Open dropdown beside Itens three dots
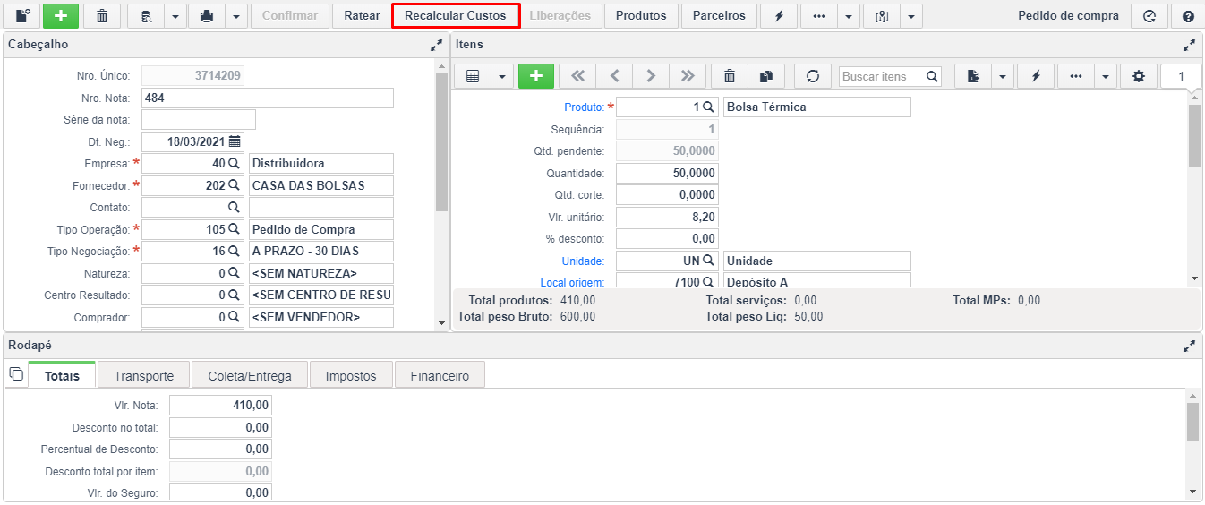The image size is (1205, 505). tap(1107, 76)
